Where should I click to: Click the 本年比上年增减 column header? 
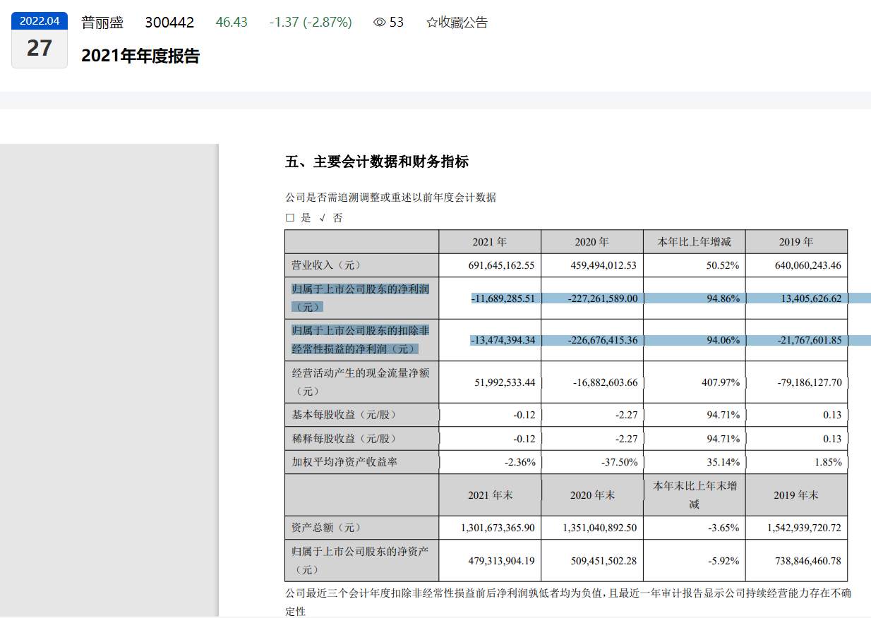tap(695, 242)
